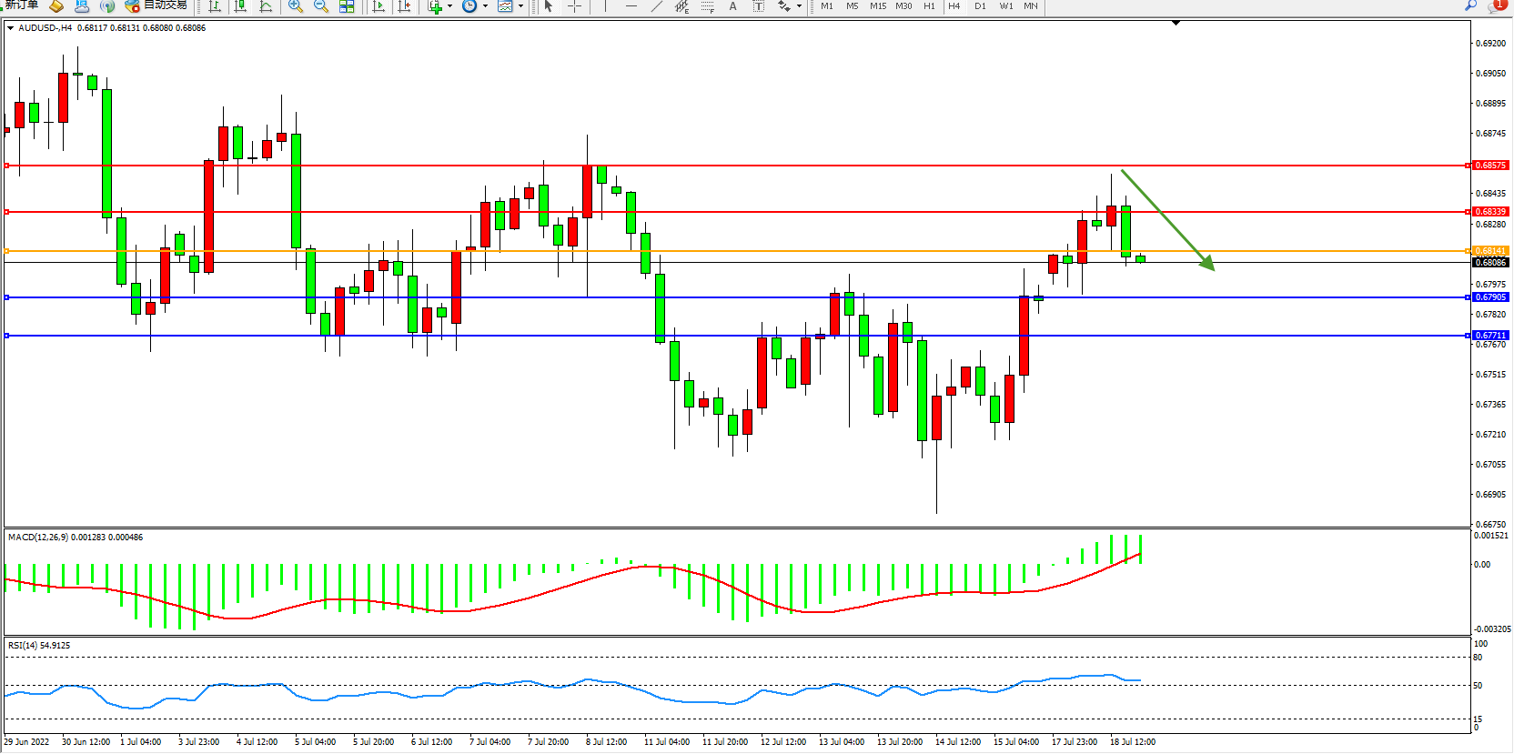
Task: Switch to the M15 timeframe
Action: click(877, 6)
